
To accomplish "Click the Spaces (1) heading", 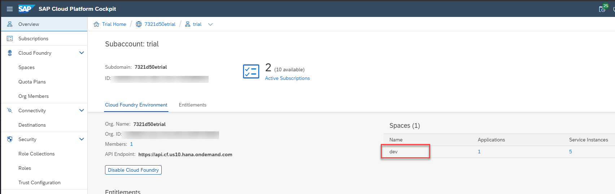I will pyautogui.click(x=405, y=126).
